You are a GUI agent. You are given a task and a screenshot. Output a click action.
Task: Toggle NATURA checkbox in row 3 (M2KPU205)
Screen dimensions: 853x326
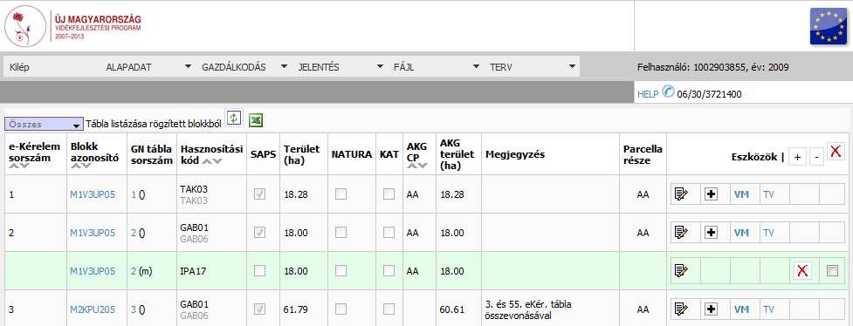pos(341,309)
